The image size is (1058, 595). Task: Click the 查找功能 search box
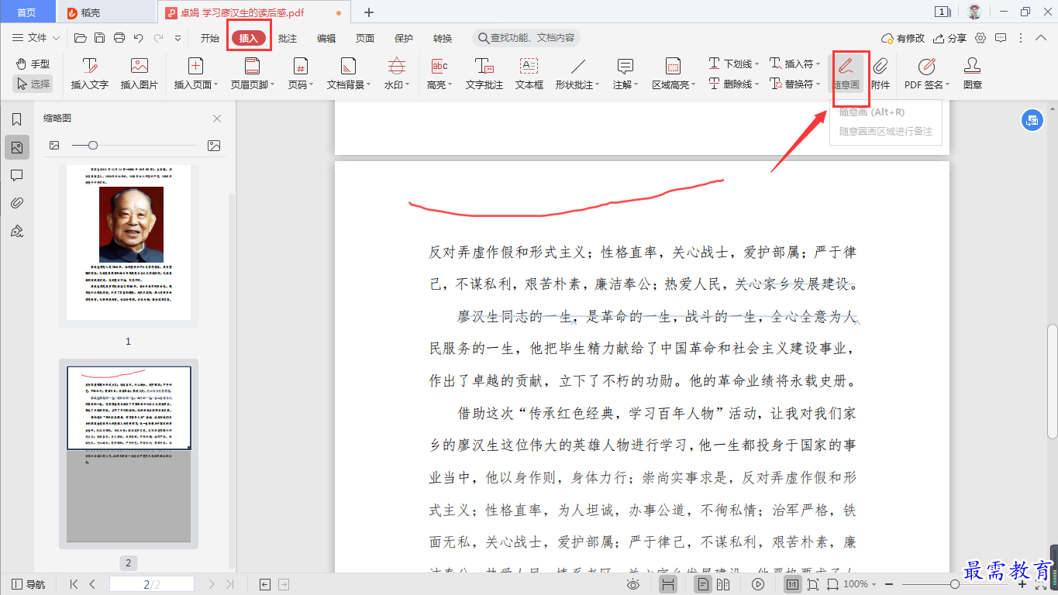pos(526,38)
